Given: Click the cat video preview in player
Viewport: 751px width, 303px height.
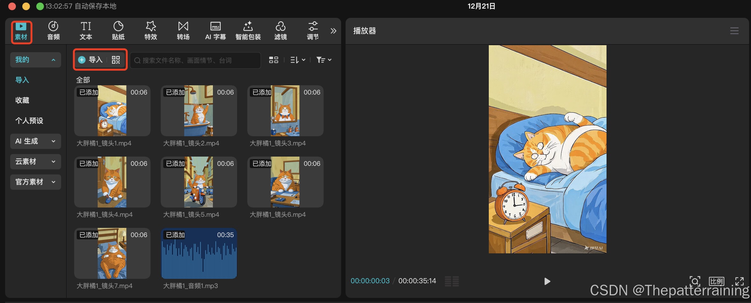Looking at the screenshot, I should [x=547, y=149].
